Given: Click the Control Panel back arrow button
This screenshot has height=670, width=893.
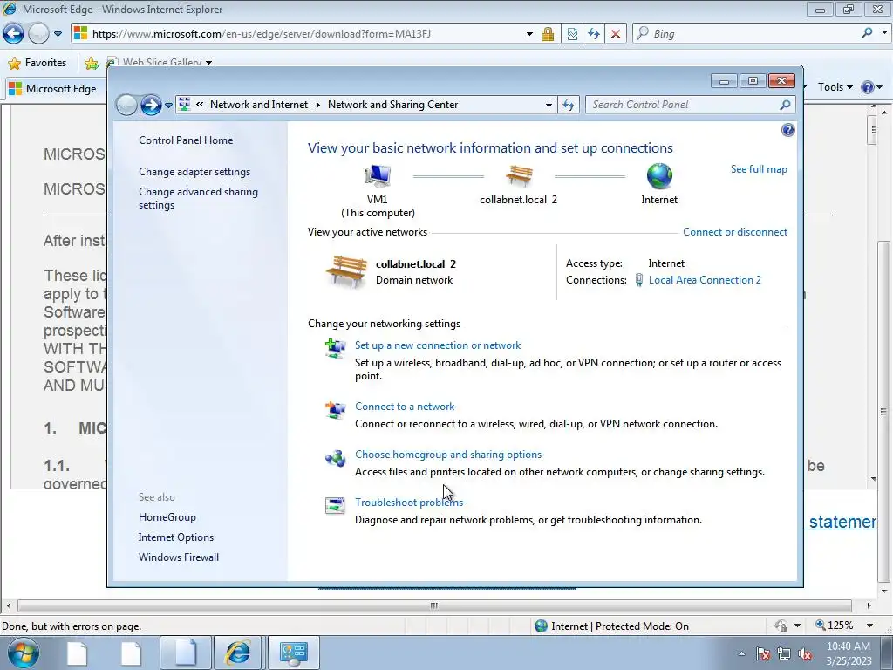Looking at the screenshot, I should pos(126,105).
